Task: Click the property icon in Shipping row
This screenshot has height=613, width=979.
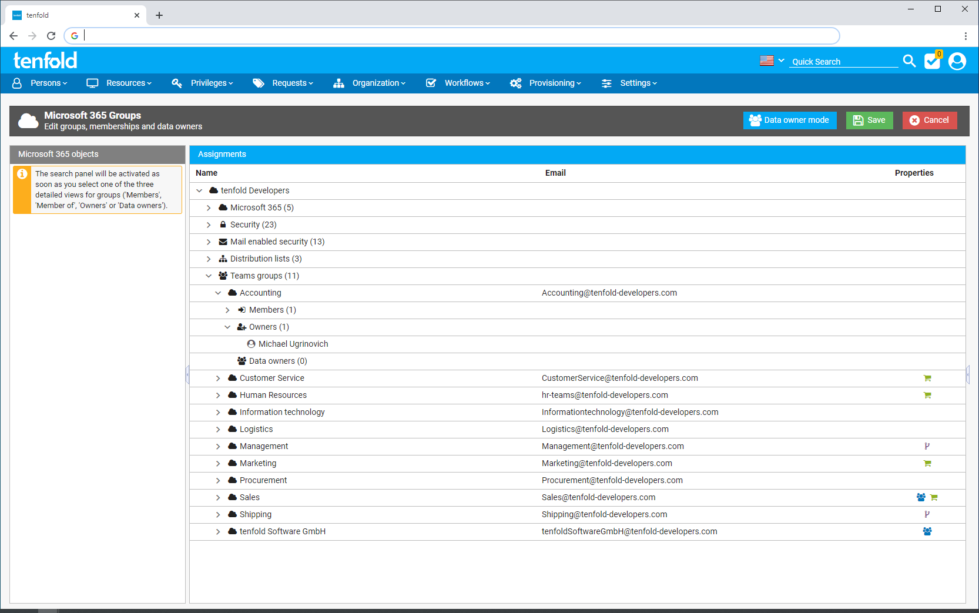Action: coord(927,514)
